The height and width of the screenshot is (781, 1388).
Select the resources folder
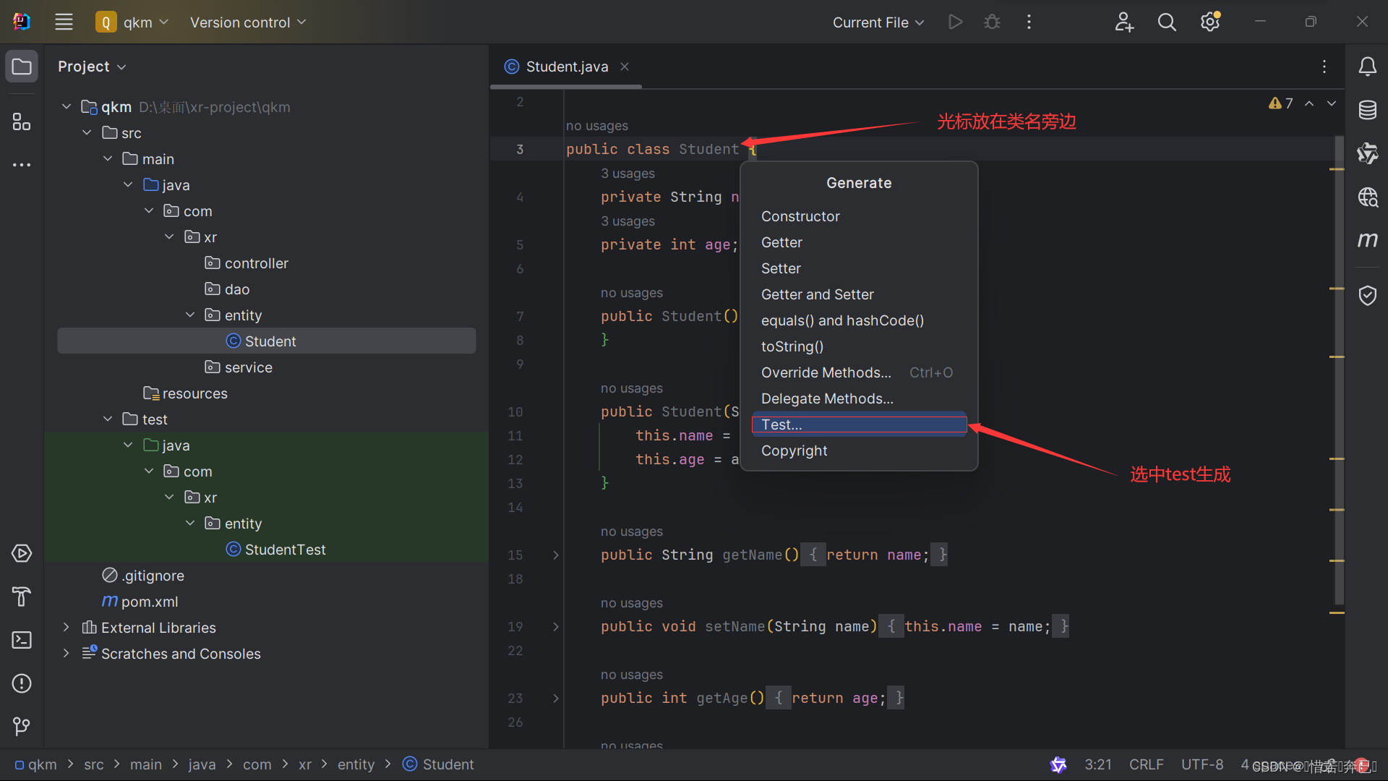[185, 393]
